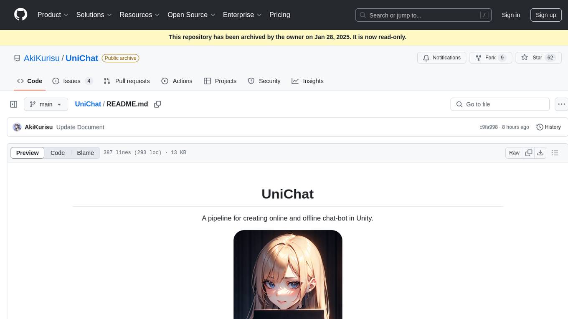
Task: Fork the repository
Action: (490, 58)
